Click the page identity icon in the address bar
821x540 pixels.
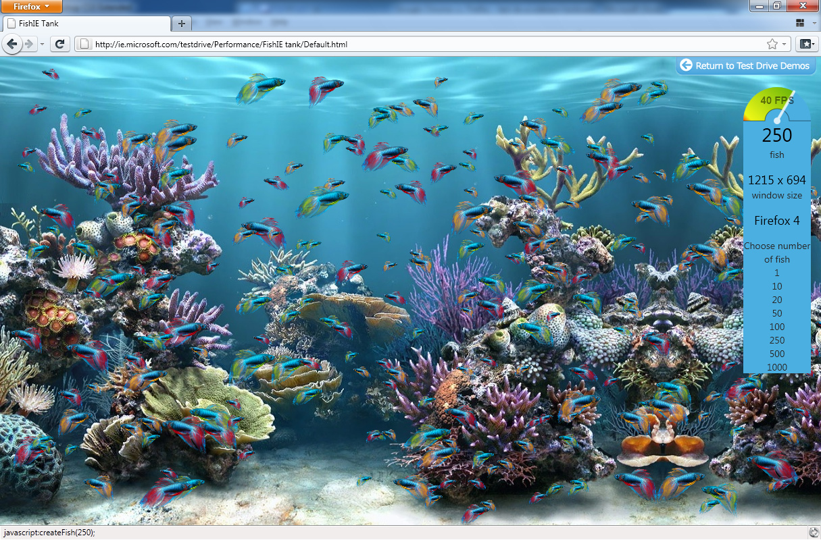click(84, 44)
